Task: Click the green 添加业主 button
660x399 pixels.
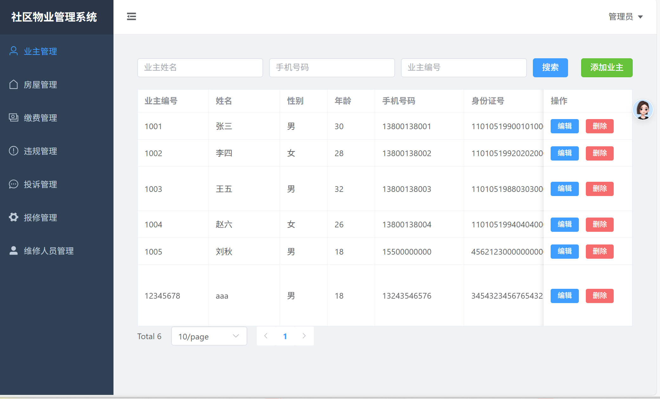Action: tap(606, 67)
